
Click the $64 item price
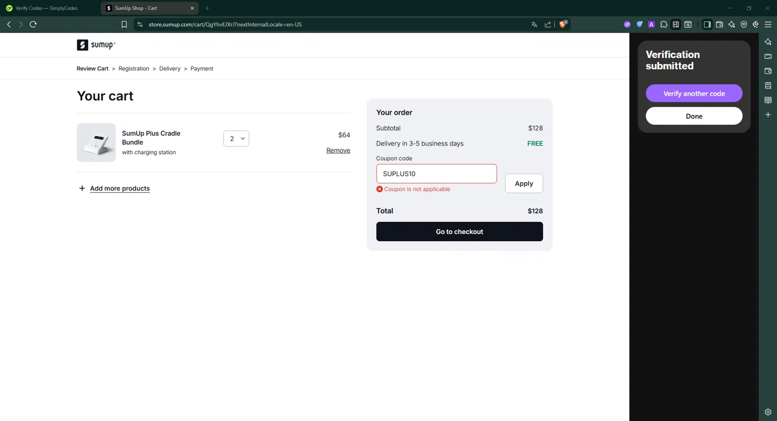(344, 135)
